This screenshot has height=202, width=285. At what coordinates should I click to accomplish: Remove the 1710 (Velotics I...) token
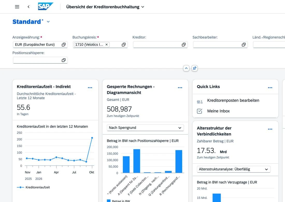pos(107,45)
